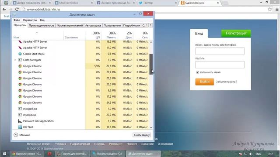Switch to the 'Мои настройки' browser tab
Screen dimensions: 280x157
(73, 3)
